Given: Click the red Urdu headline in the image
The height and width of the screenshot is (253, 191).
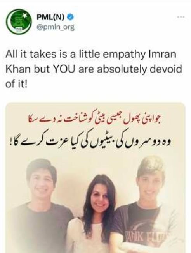Looking at the screenshot, I should pyautogui.click(x=95, y=119).
